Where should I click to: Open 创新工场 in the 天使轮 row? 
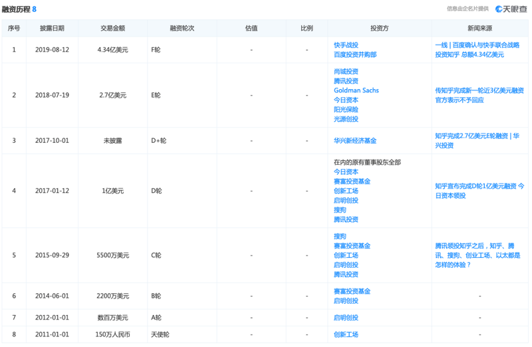coord(346,335)
